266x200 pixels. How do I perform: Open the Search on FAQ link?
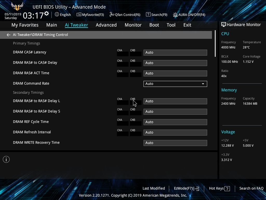pyautogui.click(x=251, y=188)
